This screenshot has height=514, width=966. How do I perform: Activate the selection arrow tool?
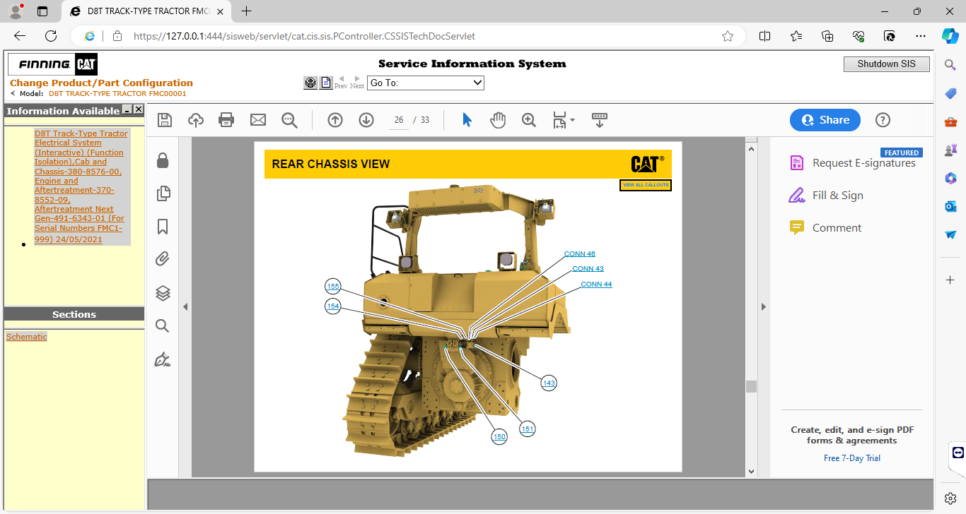[467, 120]
